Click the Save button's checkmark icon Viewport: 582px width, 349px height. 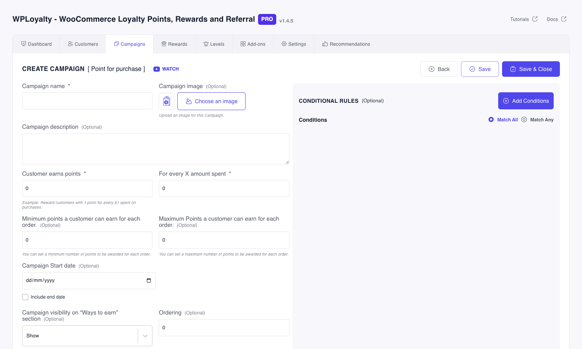click(x=472, y=69)
